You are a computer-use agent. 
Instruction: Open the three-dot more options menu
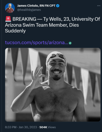[99, 6]
